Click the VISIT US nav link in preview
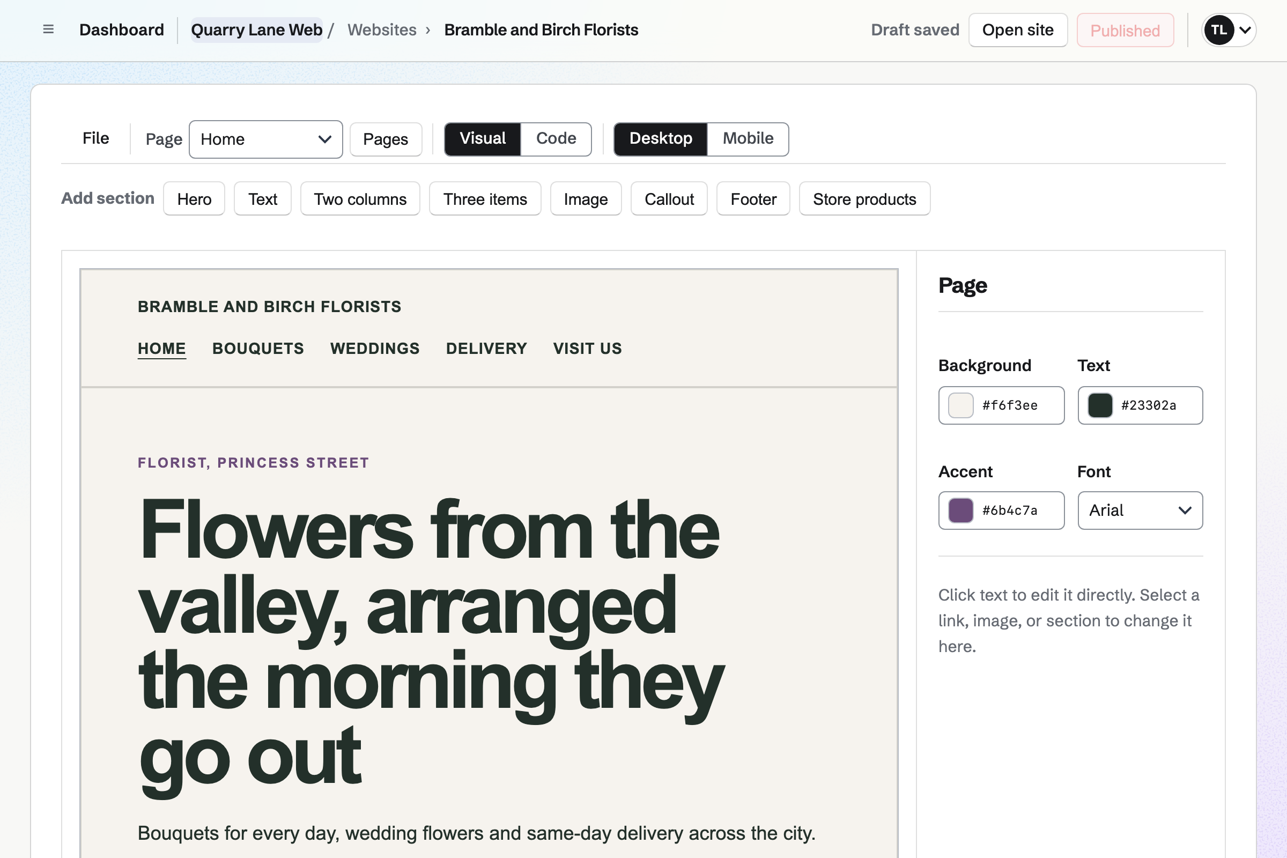The height and width of the screenshot is (858, 1287). 587,349
